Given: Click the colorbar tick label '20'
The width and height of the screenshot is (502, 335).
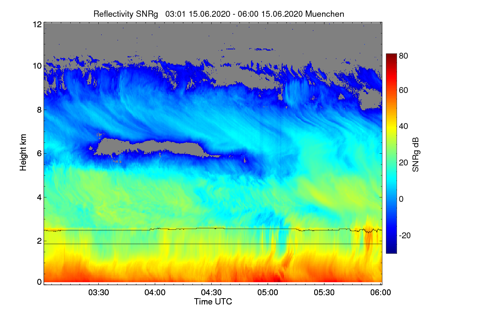Looking at the screenshot, I should click(x=403, y=163).
